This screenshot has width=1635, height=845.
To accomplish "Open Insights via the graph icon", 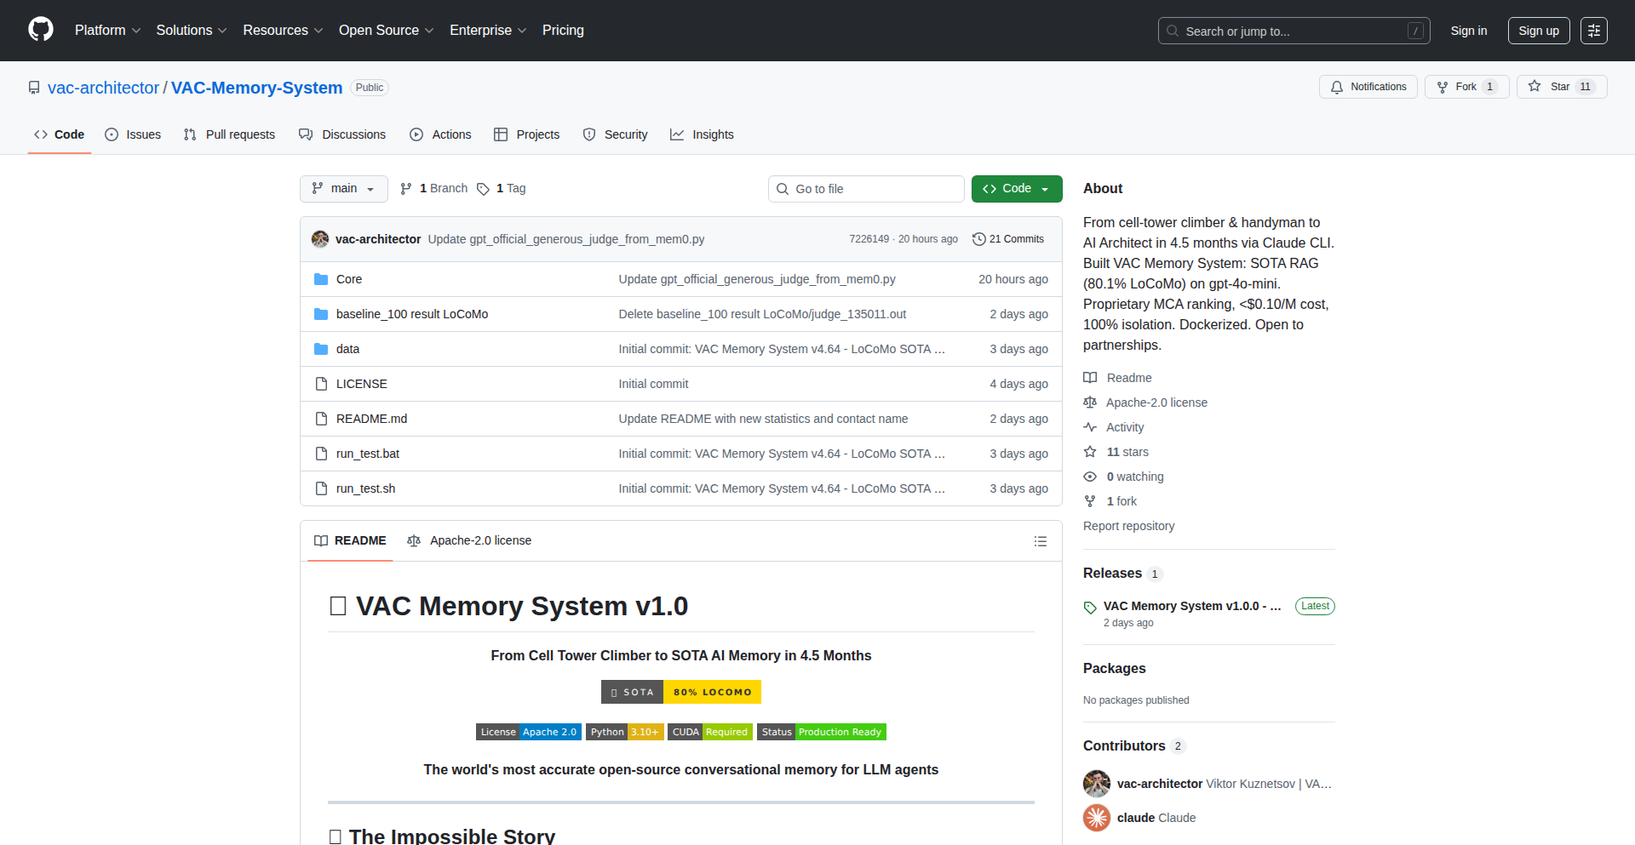I will point(677,134).
